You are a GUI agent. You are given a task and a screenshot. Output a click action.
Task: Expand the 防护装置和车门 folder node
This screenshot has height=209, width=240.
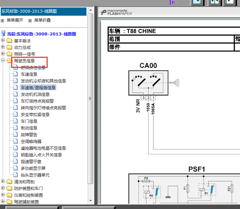tap(3, 188)
